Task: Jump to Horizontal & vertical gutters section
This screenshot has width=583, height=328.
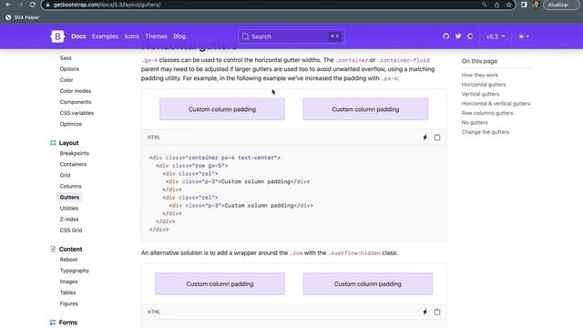Action: pos(496,104)
